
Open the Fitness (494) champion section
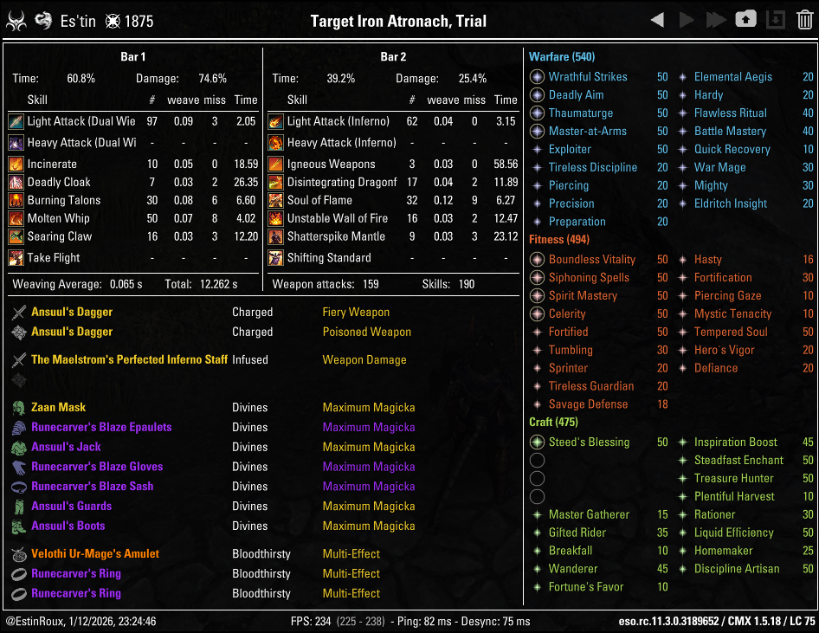pyautogui.click(x=559, y=239)
